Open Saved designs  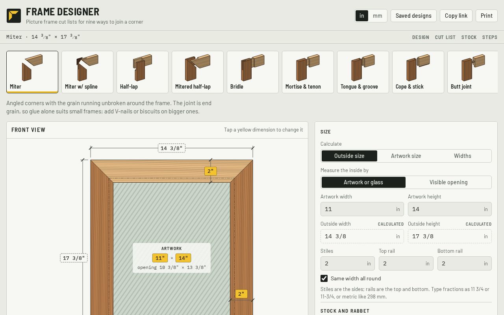pyautogui.click(x=413, y=16)
